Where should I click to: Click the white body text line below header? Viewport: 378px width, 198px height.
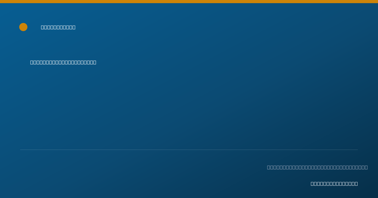coord(63,63)
